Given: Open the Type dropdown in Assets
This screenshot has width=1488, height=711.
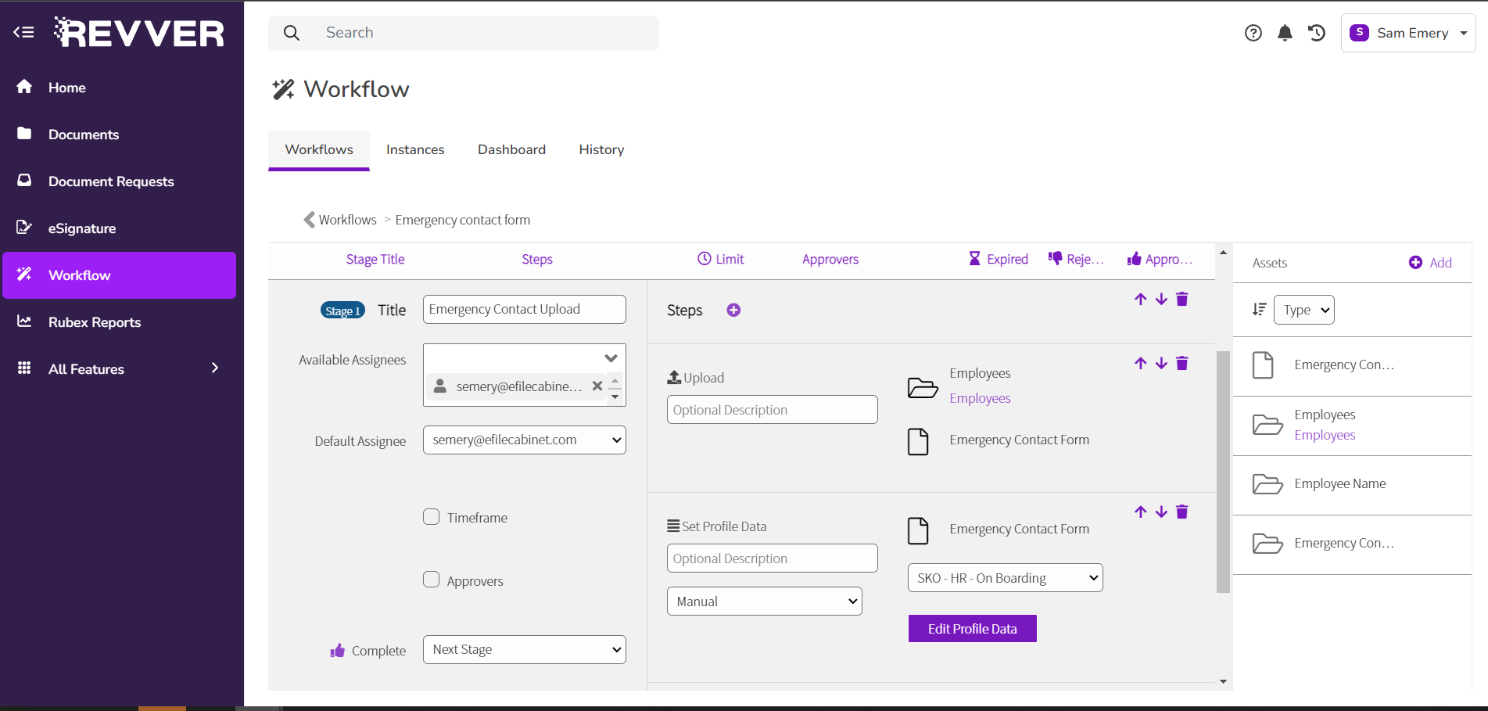Looking at the screenshot, I should [x=1303, y=309].
